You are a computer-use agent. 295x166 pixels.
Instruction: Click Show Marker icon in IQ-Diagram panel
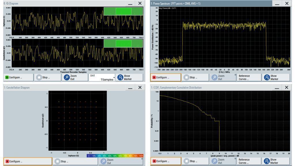(120, 78)
